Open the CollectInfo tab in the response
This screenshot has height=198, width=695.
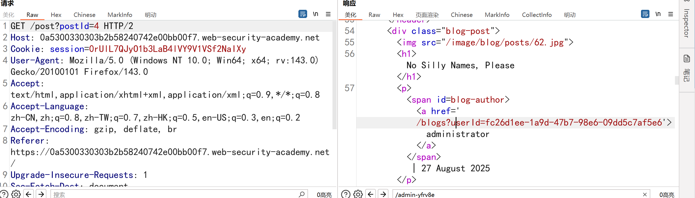[x=537, y=15]
